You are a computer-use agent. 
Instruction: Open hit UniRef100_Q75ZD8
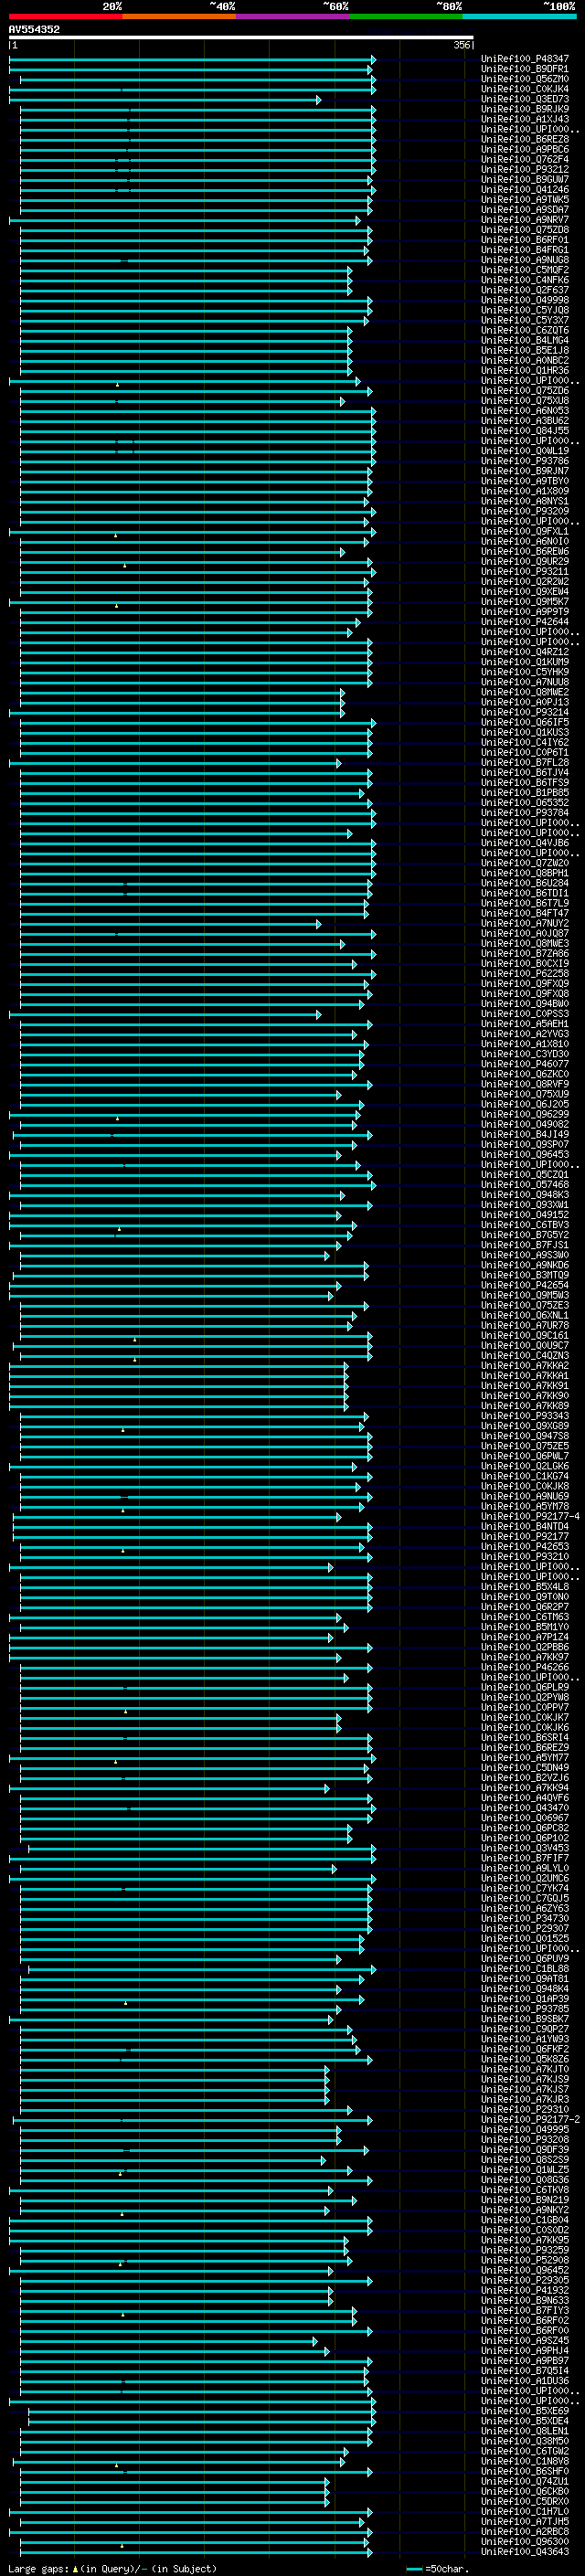click(525, 229)
